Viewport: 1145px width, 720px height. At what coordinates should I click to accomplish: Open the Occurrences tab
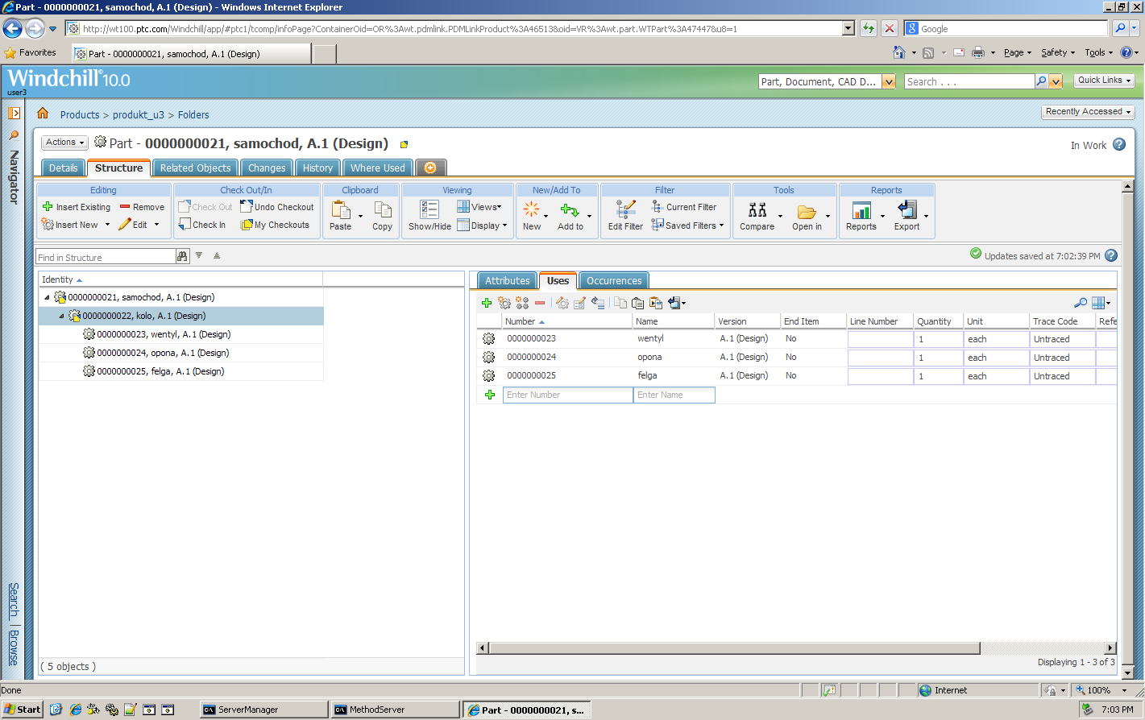point(614,280)
